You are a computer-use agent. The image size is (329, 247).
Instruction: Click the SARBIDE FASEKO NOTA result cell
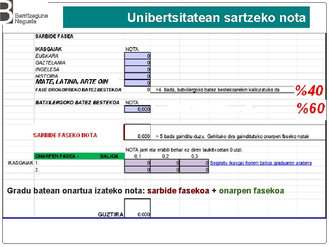pos(138,132)
